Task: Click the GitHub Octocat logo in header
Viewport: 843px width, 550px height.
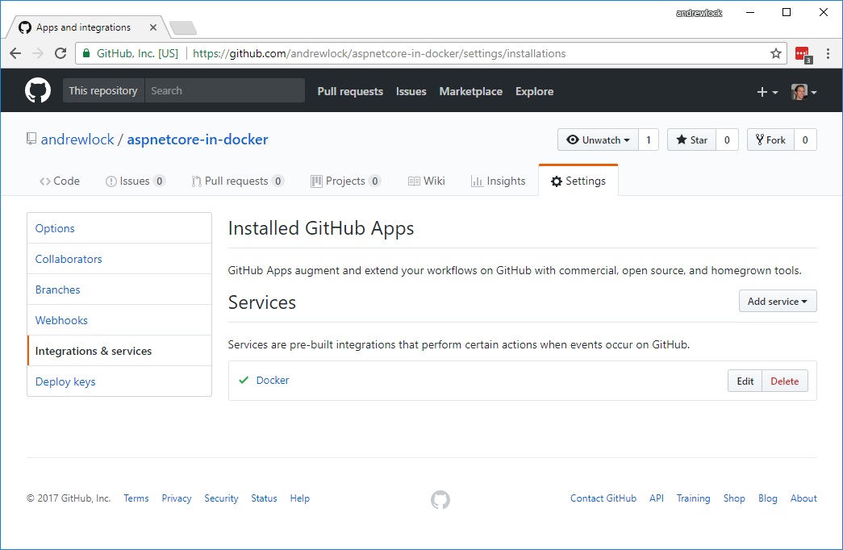Action: [38, 90]
